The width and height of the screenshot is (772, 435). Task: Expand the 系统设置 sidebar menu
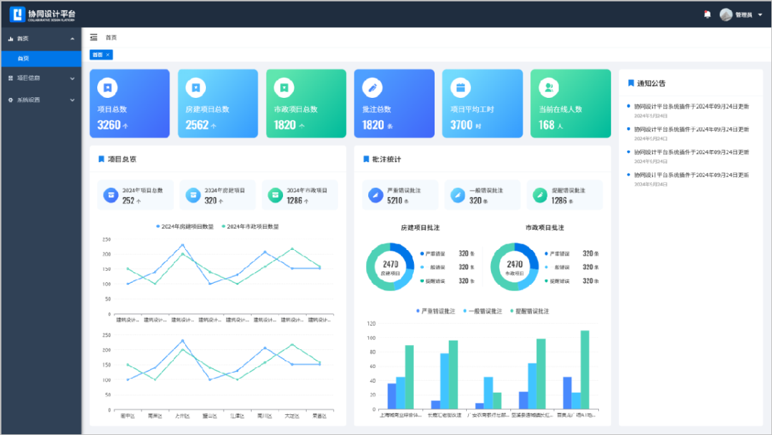click(41, 100)
